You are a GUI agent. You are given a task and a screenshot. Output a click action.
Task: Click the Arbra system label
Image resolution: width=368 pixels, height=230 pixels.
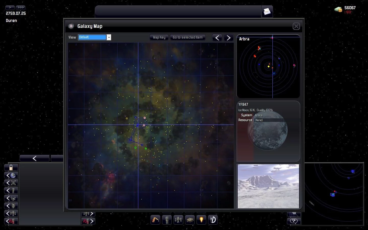(x=244, y=39)
